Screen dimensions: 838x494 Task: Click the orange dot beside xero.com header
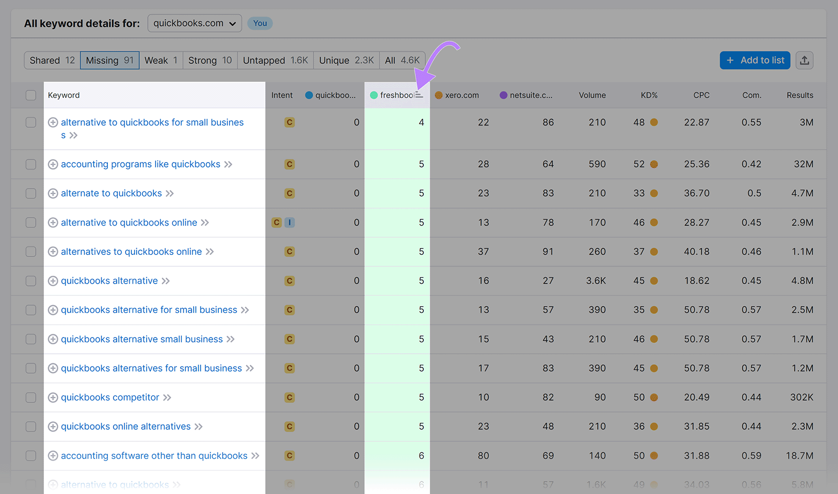(438, 95)
